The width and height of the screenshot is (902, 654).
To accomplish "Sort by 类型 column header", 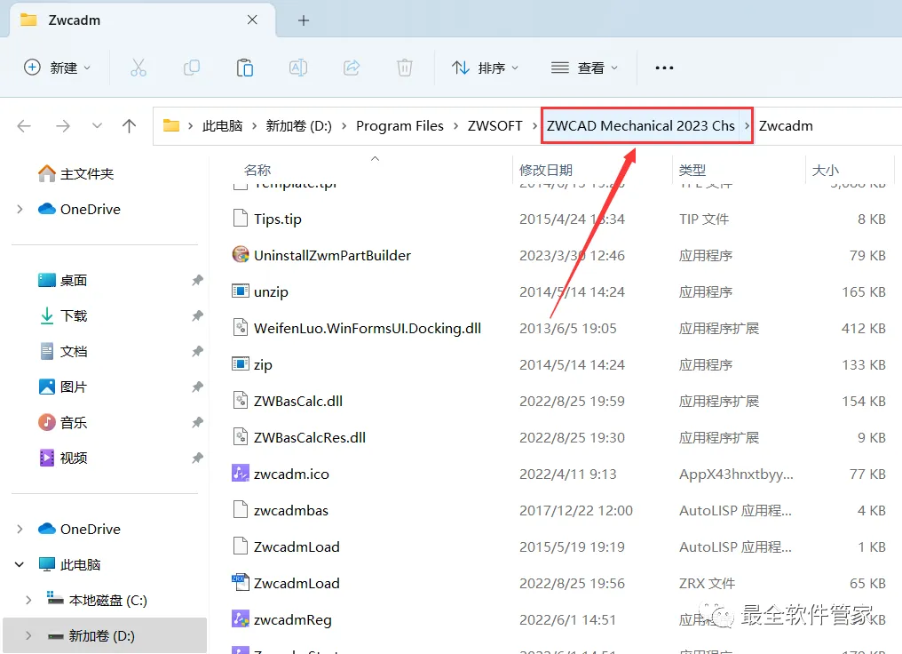I will 692,170.
